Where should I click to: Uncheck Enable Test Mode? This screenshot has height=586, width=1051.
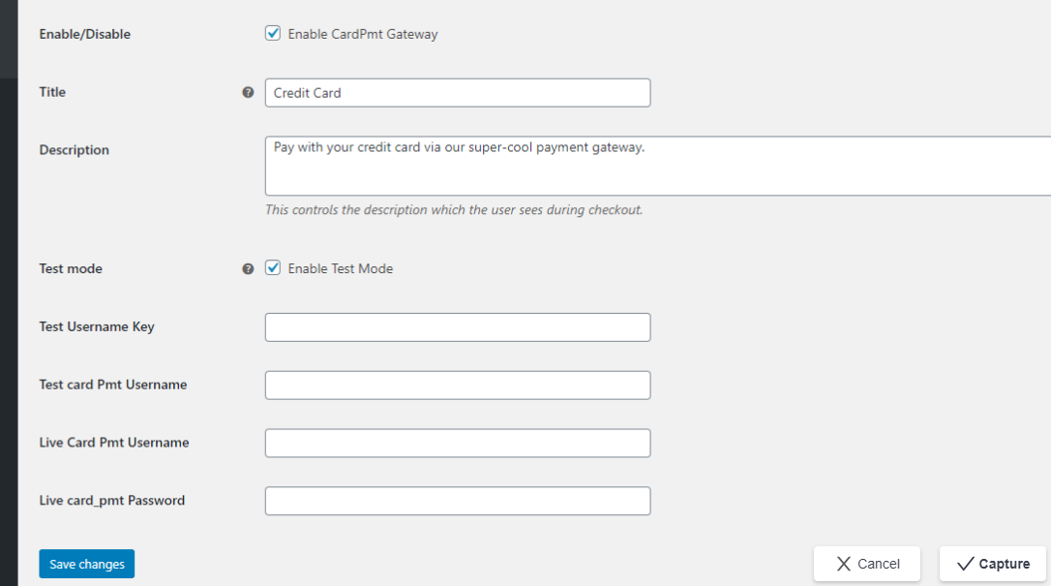click(273, 267)
